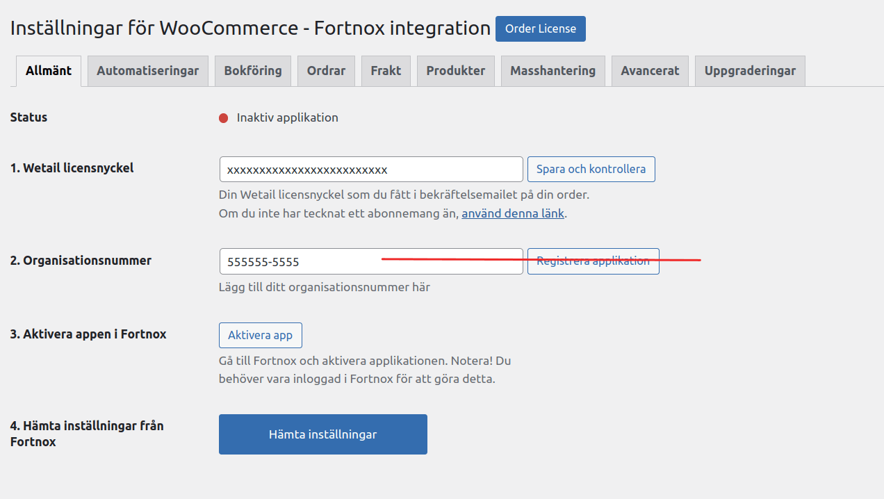The width and height of the screenshot is (884, 499).
Task: Switch to the Produkter tab
Action: coord(455,71)
